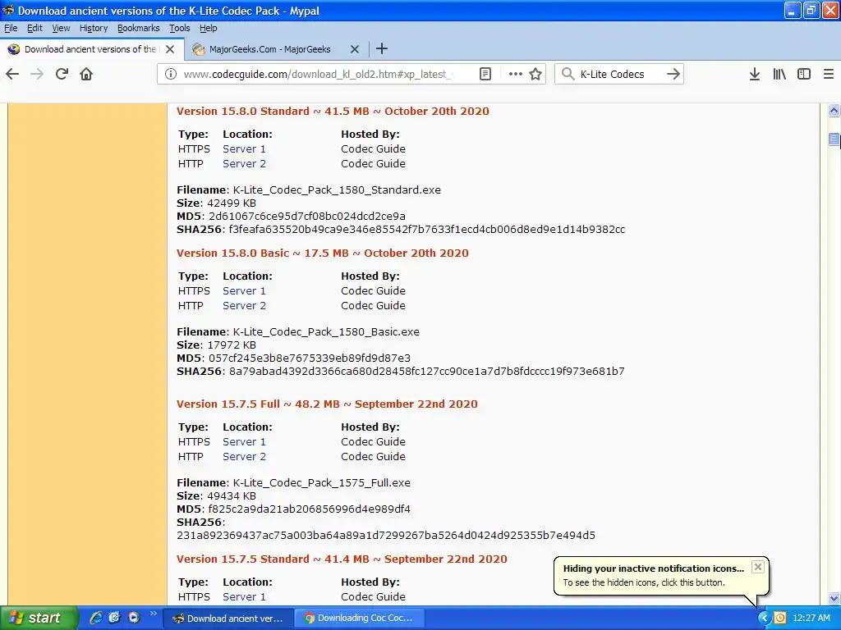Click filename K-Lite_Codec_Pack_1580_Standard.exe
Viewport: 841px width, 630px height.
tap(337, 190)
